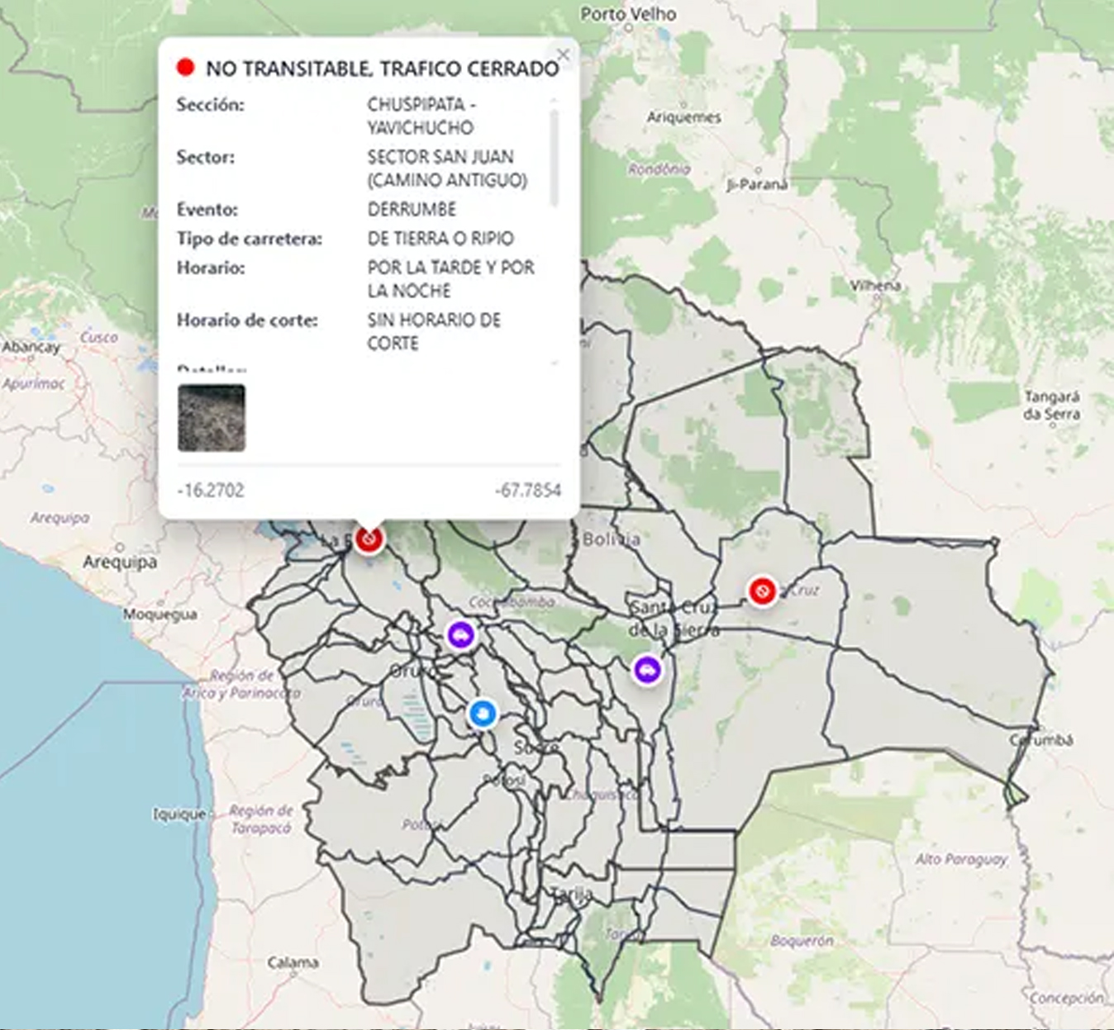Image resolution: width=1114 pixels, height=1030 pixels.
Task: Click the longitude value -67.7854
Action: (528, 491)
